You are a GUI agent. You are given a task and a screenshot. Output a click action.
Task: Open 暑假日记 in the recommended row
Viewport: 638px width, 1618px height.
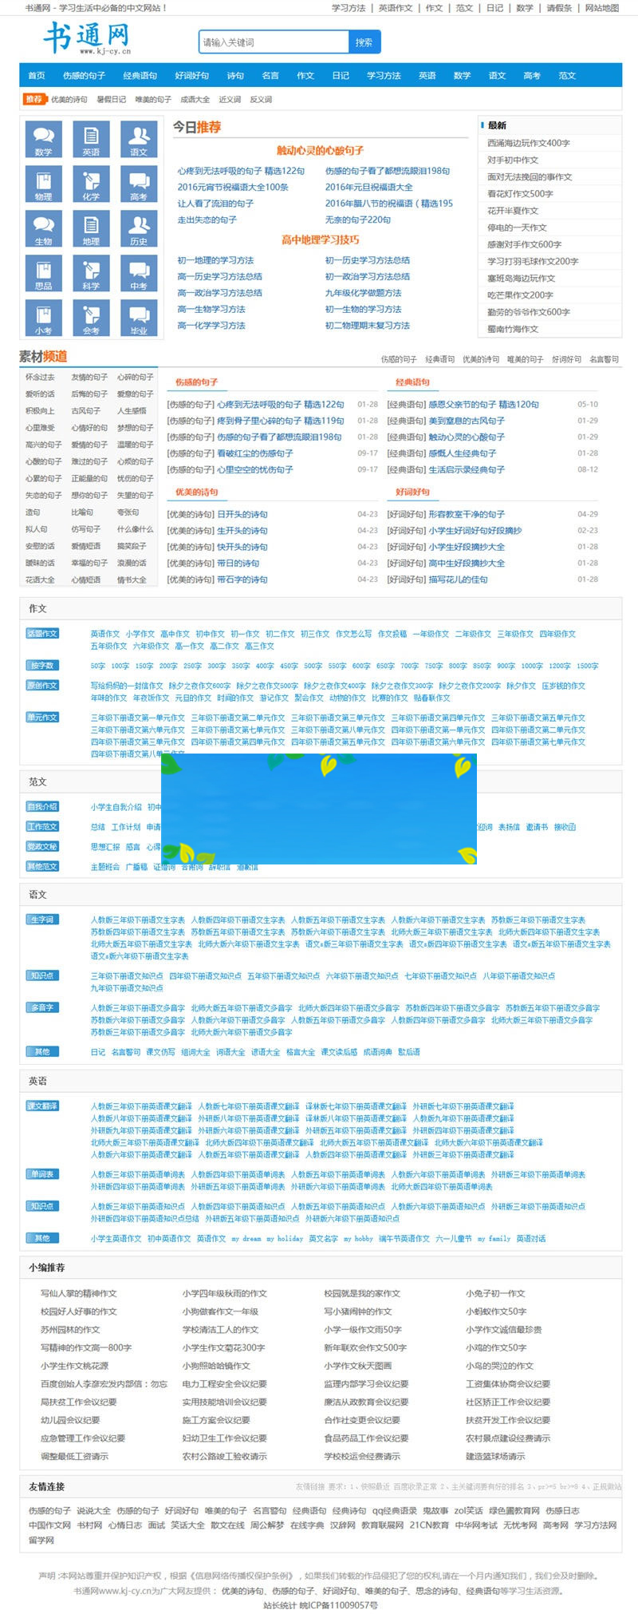pyautogui.click(x=111, y=100)
